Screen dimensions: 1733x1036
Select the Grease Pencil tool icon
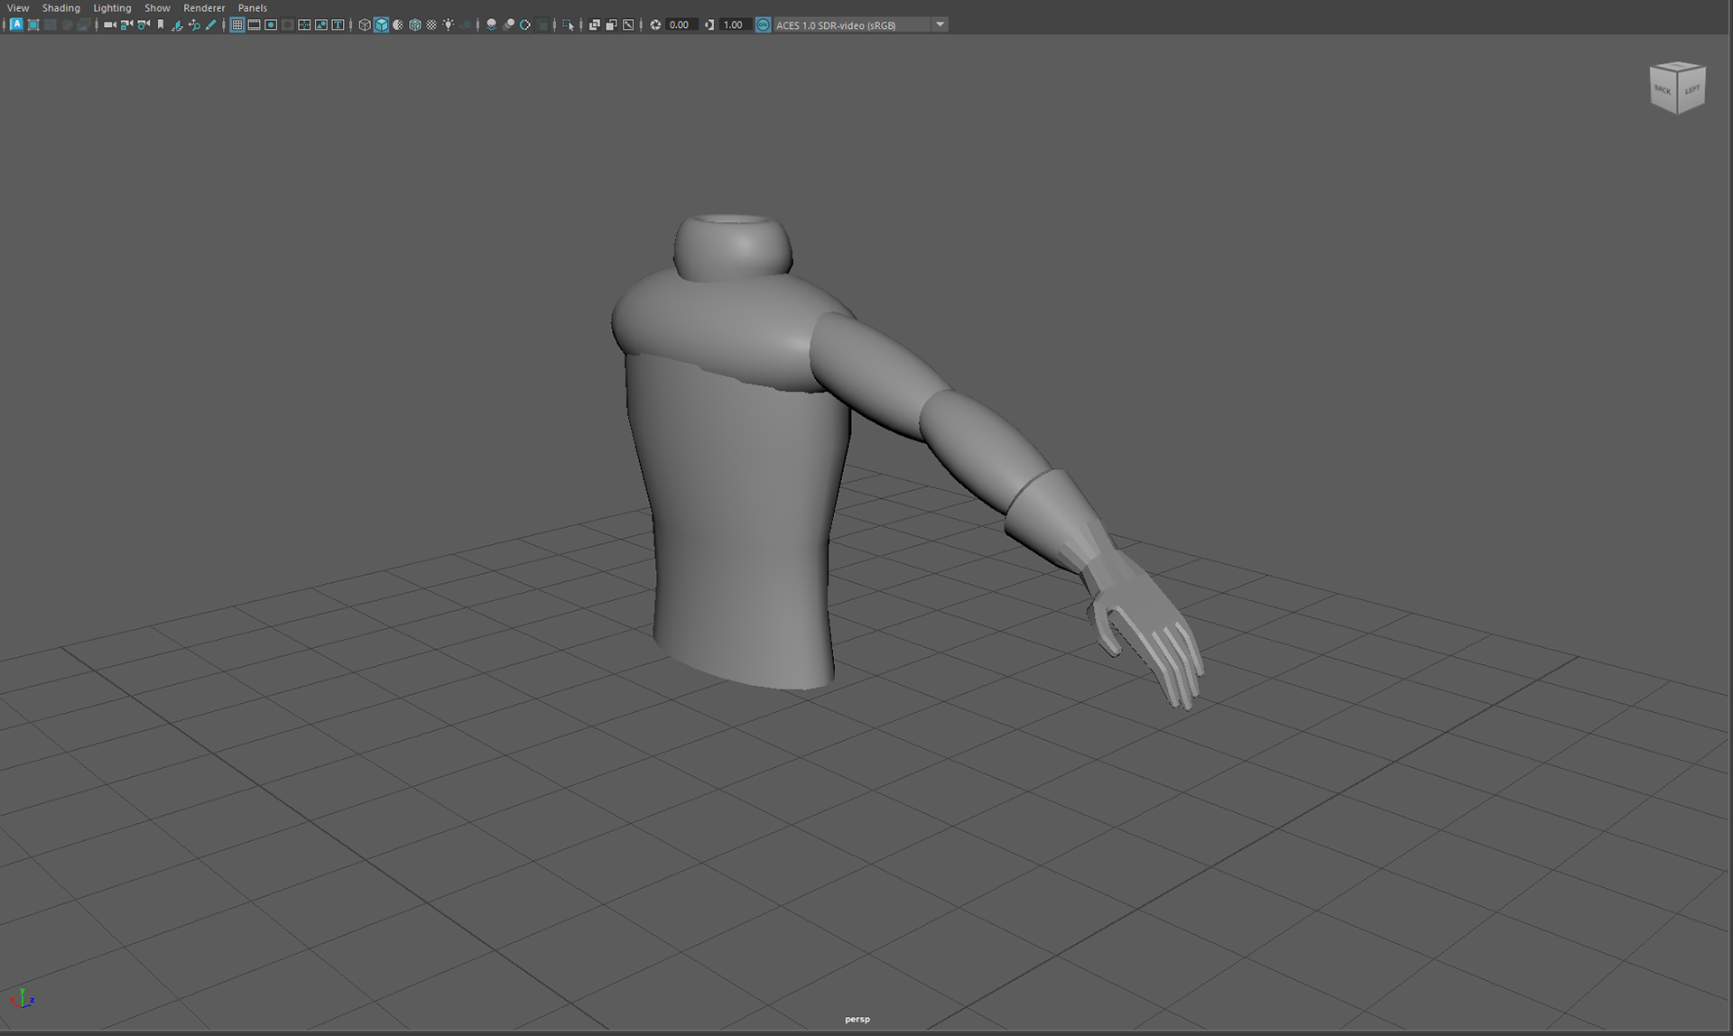coord(211,25)
